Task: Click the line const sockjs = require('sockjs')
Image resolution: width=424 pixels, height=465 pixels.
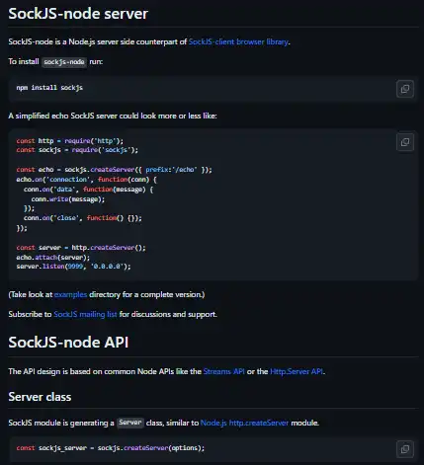Action: (x=77, y=150)
